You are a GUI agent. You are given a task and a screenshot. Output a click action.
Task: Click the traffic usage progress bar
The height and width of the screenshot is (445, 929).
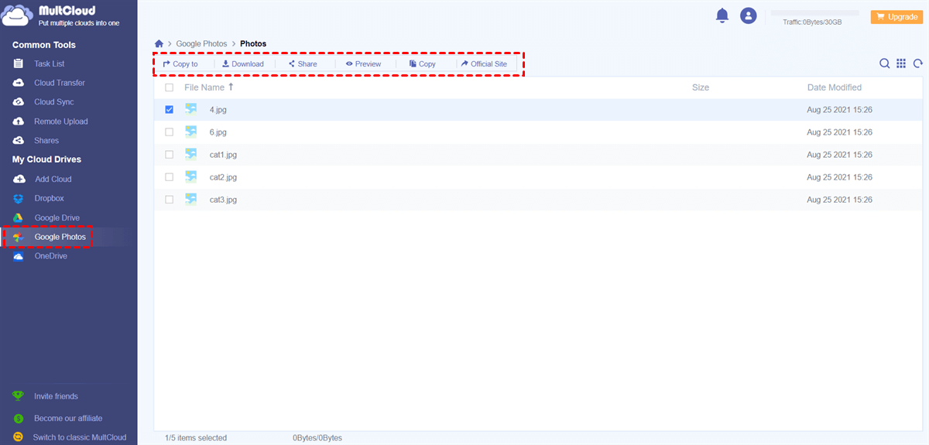(x=815, y=13)
